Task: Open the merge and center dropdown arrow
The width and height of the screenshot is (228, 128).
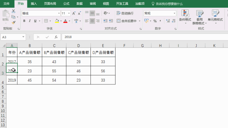Action: [140, 21]
